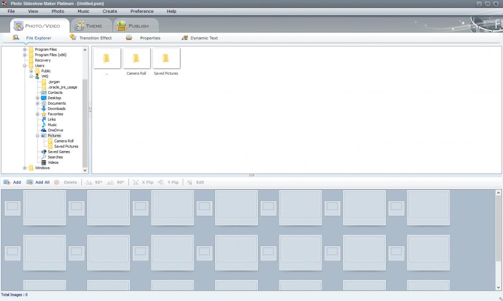Click the Properties icon in subtoolbar
Viewport: 503px width, 301px height.
tap(129, 38)
